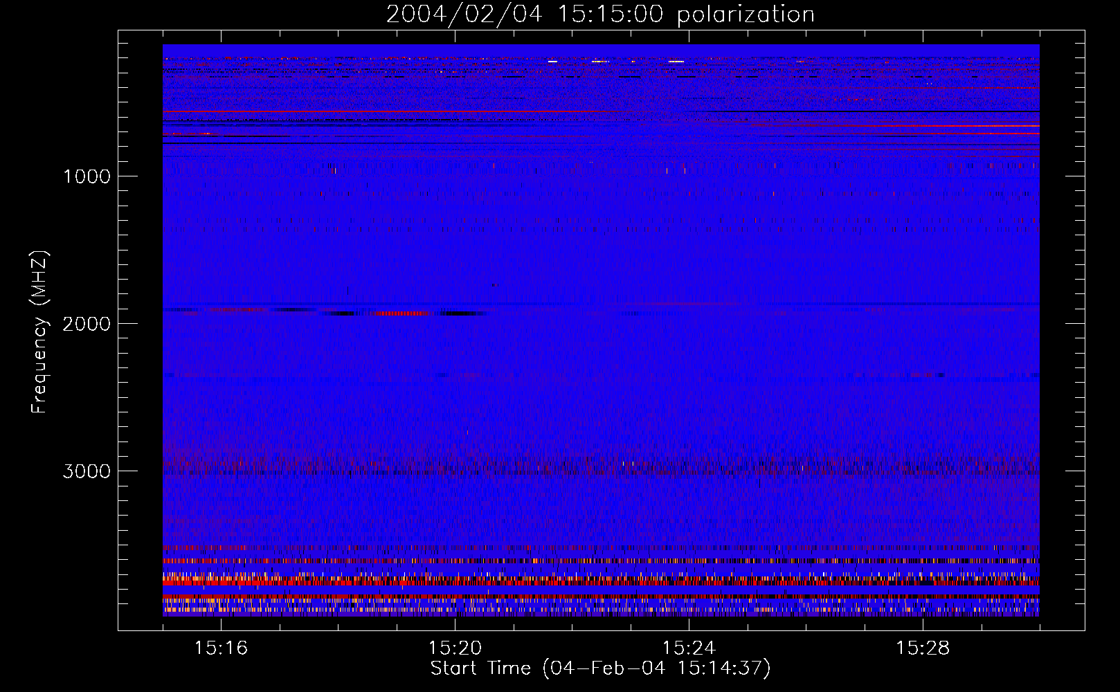The image size is (1120, 692).
Task: Click the bright red segment just below 2000 MHz
Action: click(x=401, y=313)
